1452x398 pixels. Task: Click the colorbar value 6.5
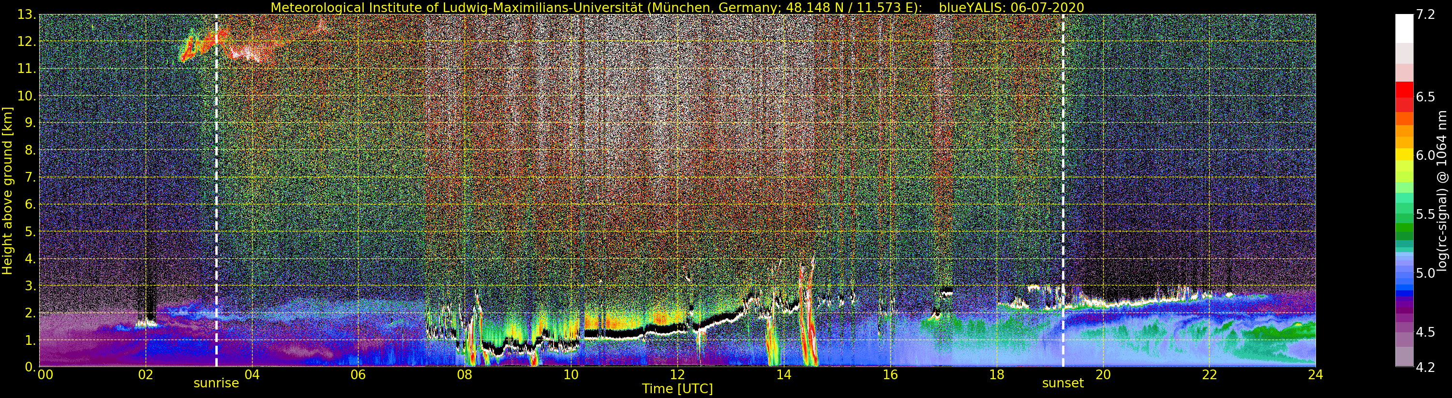1425,97
